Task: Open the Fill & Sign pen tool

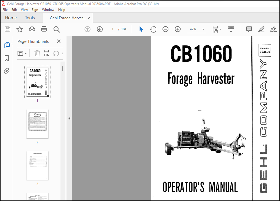Action: [273, 29]
